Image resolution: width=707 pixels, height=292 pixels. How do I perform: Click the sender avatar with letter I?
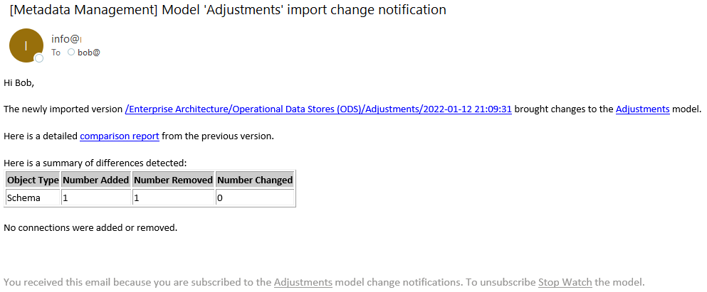coord(26,45)
